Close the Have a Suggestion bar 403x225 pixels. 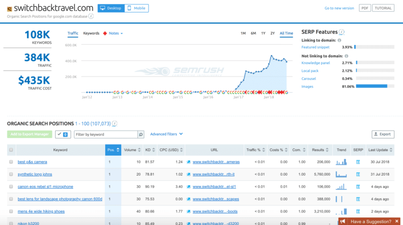[397, 221]
